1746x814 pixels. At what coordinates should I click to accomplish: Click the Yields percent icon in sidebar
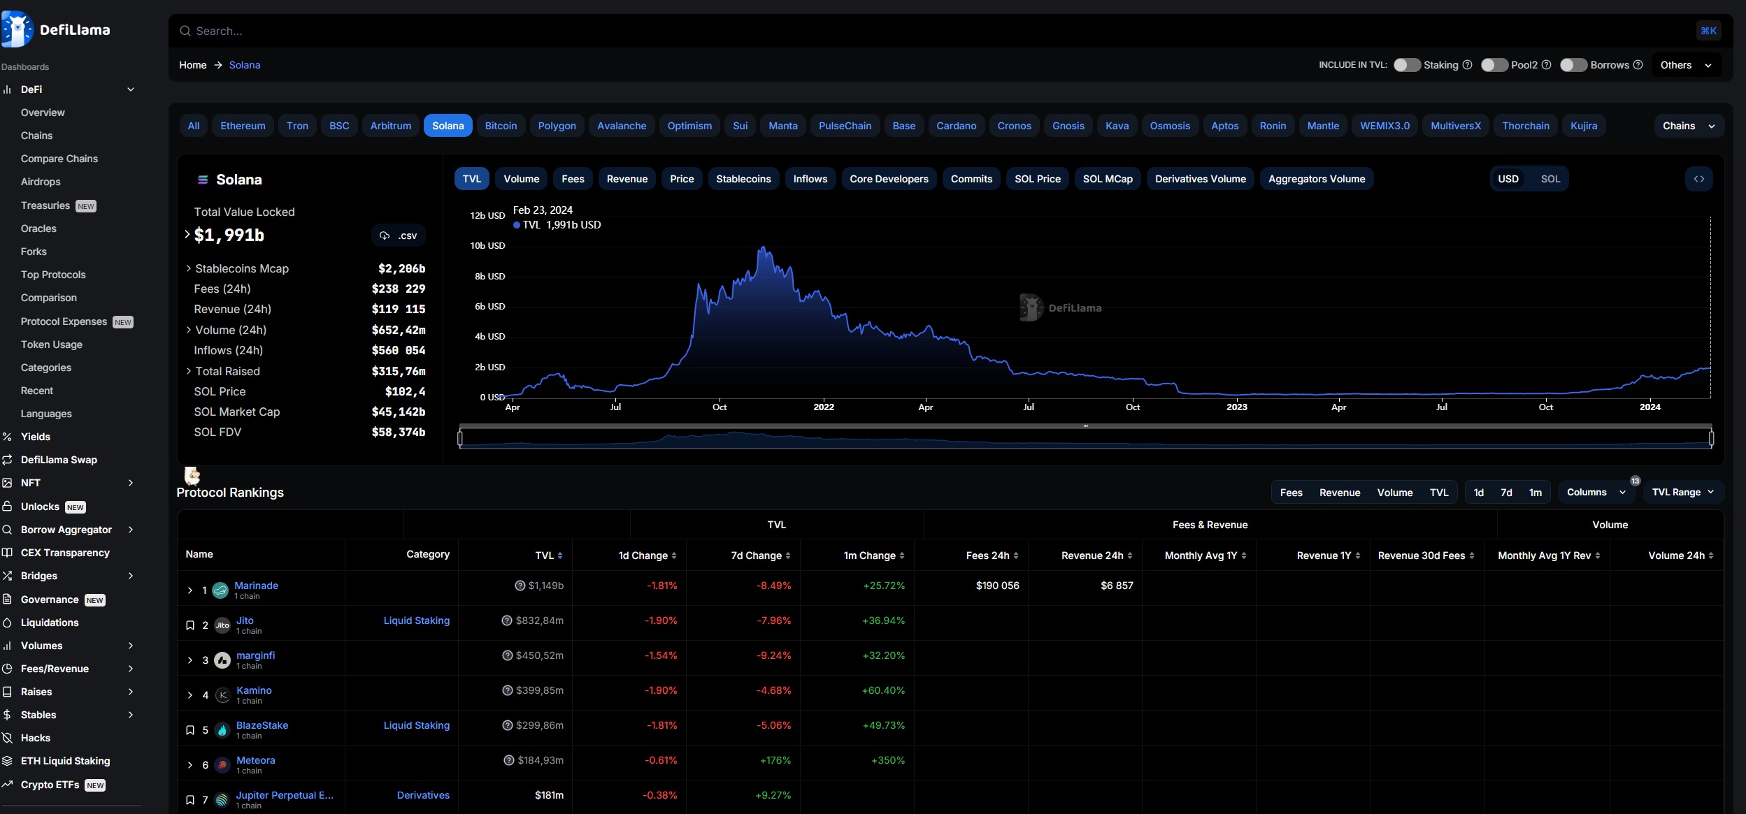(x=7, y=437)
